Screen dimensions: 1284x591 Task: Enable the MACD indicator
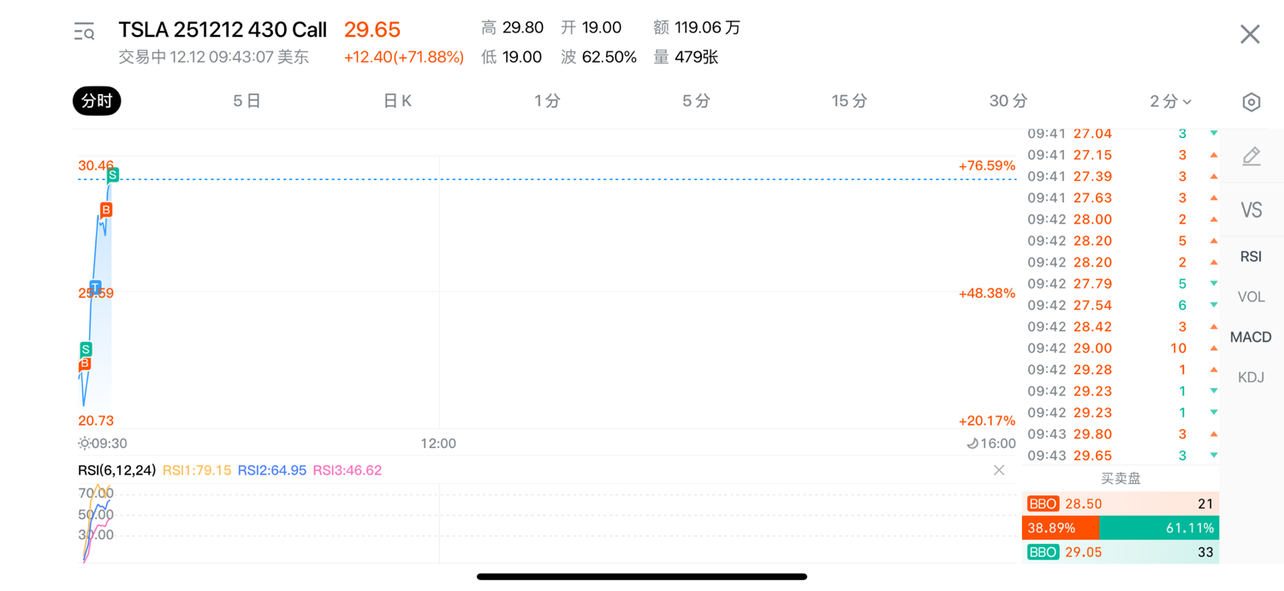click(x=1251, y=337)
